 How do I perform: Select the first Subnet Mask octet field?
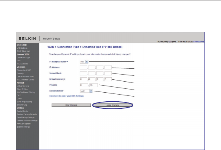pyautogui.click(x=83, y=73)
